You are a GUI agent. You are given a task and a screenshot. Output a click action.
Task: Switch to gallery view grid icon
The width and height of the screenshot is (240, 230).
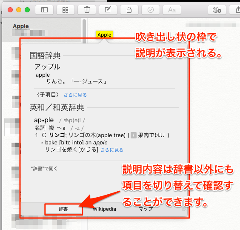[x=66, y=10]
